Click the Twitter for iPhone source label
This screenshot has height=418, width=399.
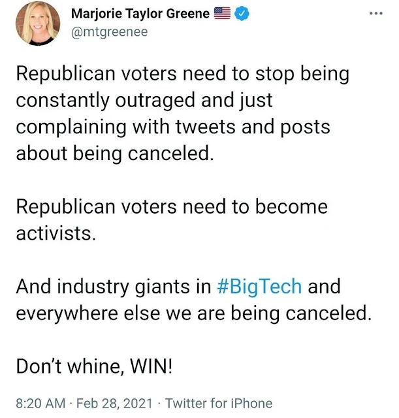tap(219, 404)
